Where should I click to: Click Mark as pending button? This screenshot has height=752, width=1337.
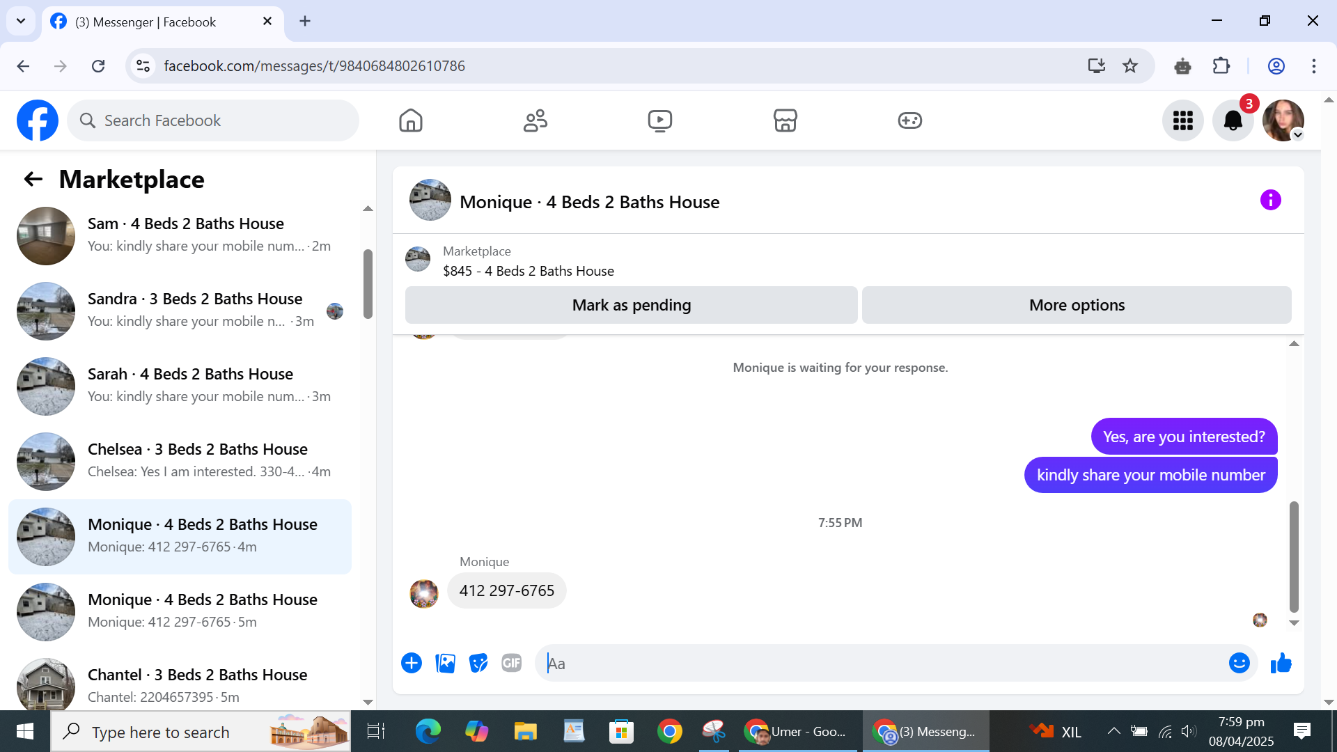click(631, 305)
